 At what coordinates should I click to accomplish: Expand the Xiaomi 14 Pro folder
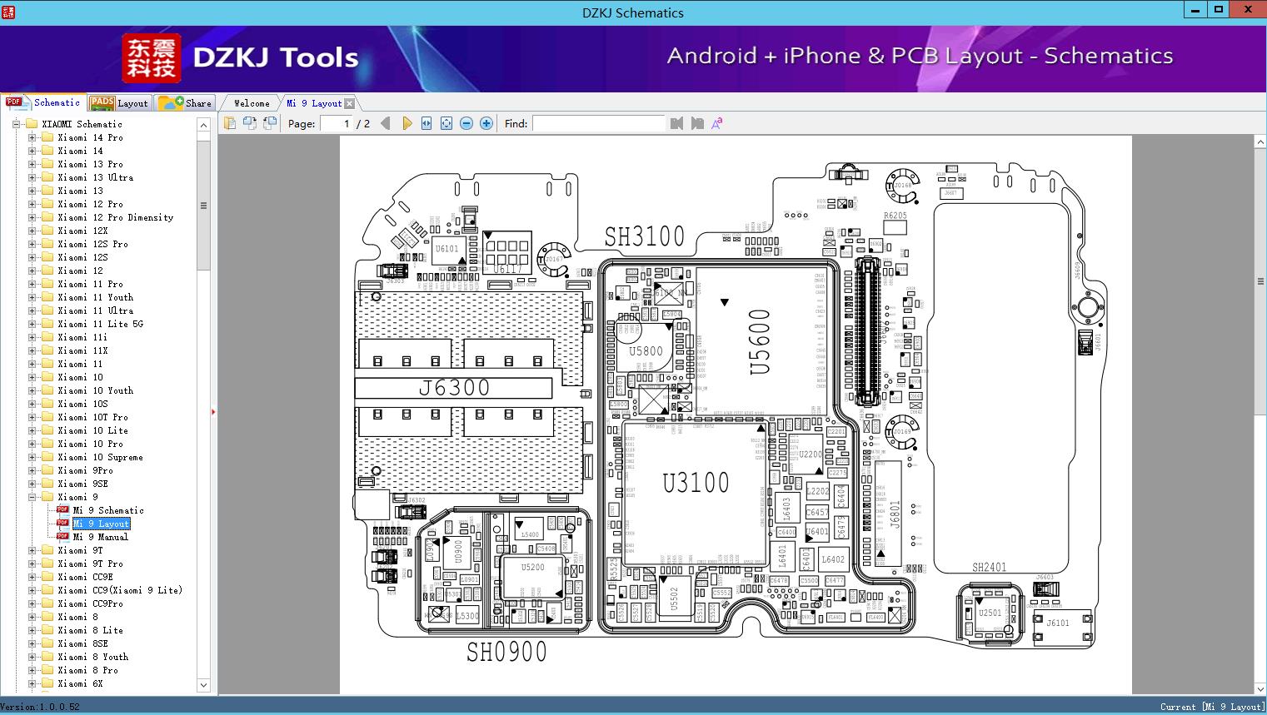pyautogui.click(x=32, y=137)
